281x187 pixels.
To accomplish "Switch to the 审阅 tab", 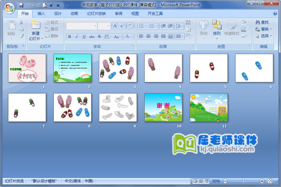I will (x=118, y=14).
